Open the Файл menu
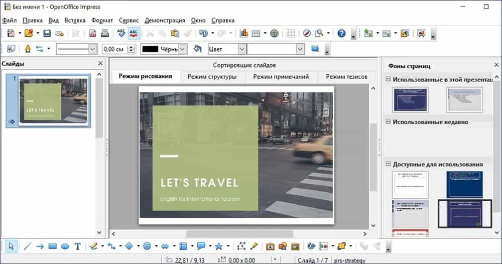Image resolution: width=502 pixels, height=264 pixels. pyautogui.click(x=9, y=20)
